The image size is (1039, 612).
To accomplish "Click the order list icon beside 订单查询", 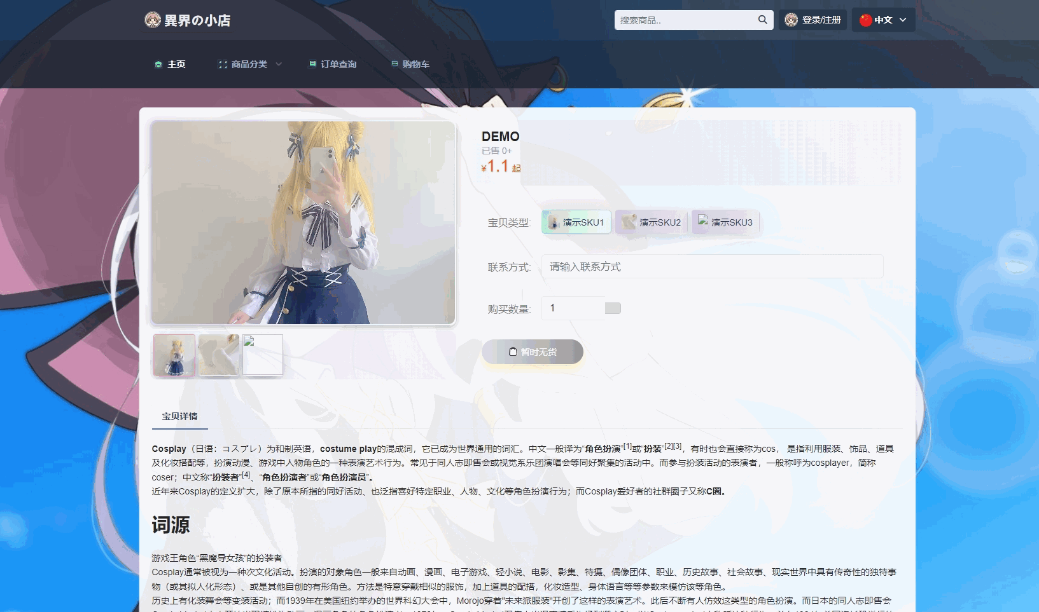I will (x=312, y=64).
